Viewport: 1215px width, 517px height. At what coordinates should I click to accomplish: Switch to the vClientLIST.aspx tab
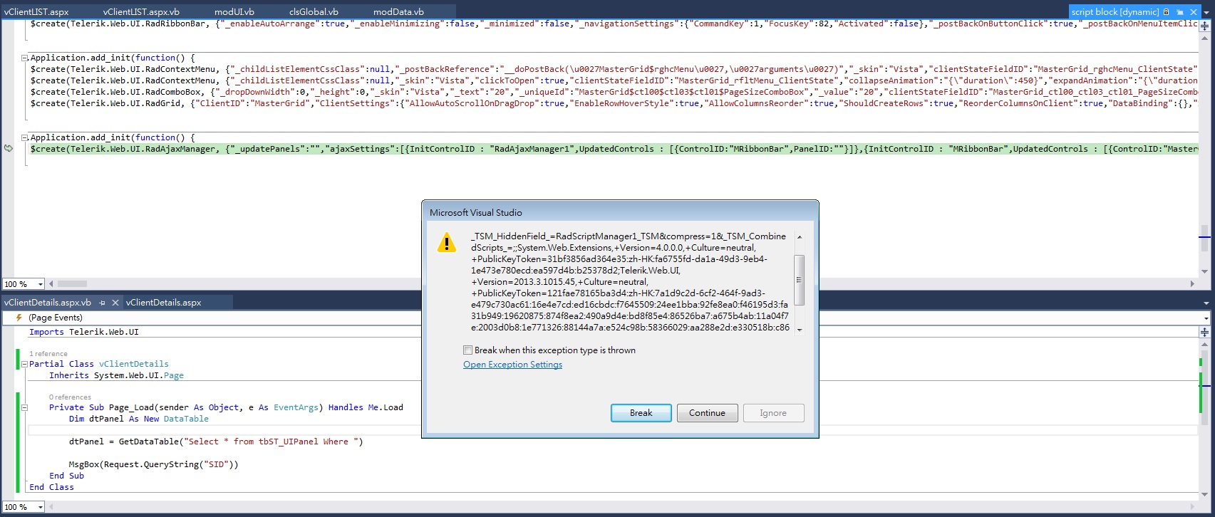pos(36,12)
